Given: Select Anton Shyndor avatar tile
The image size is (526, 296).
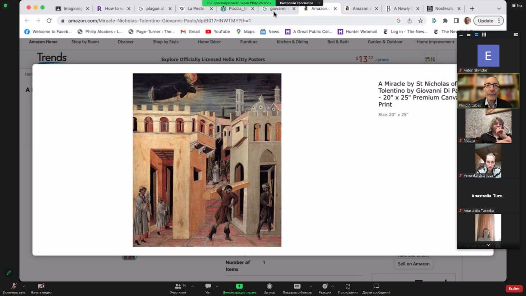Looking at the screenshot, I should (488, 55).
